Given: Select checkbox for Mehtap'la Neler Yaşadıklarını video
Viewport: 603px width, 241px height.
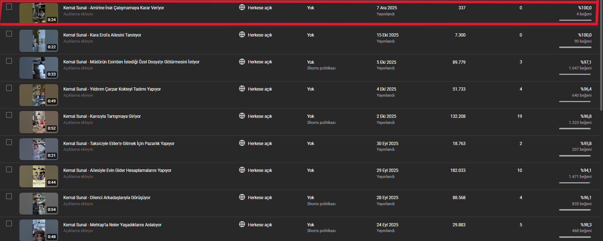Looking at the screenshot, I should (9, 223).
